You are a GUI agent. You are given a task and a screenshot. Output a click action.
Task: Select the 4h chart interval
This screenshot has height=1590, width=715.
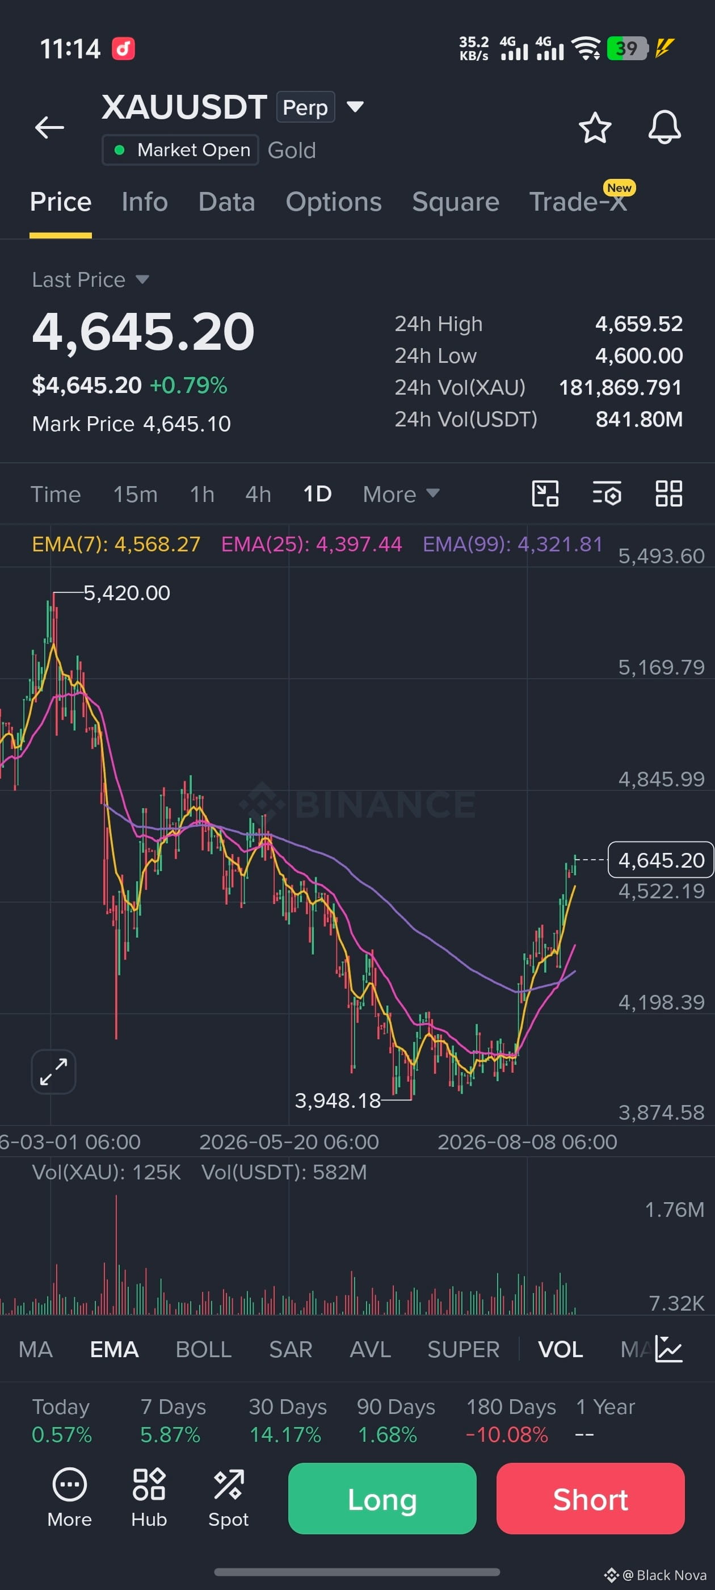(258, 494)
